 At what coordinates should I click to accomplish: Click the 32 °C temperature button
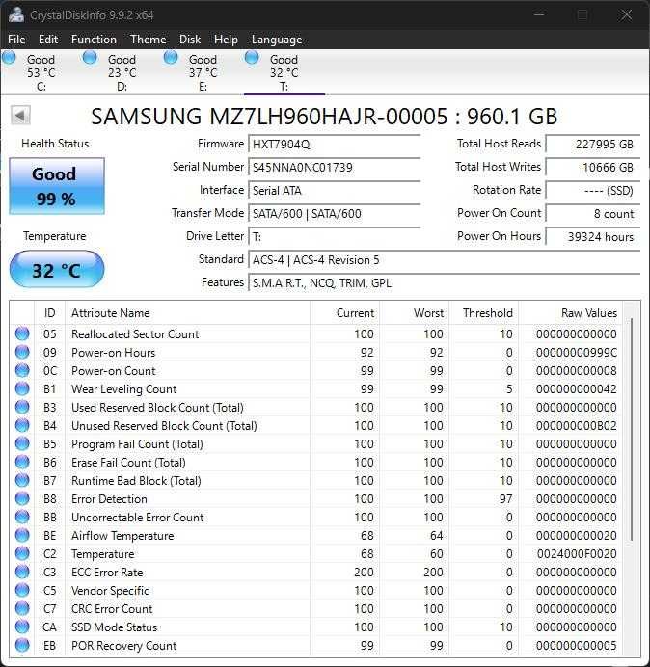click(x=57, y=269)
